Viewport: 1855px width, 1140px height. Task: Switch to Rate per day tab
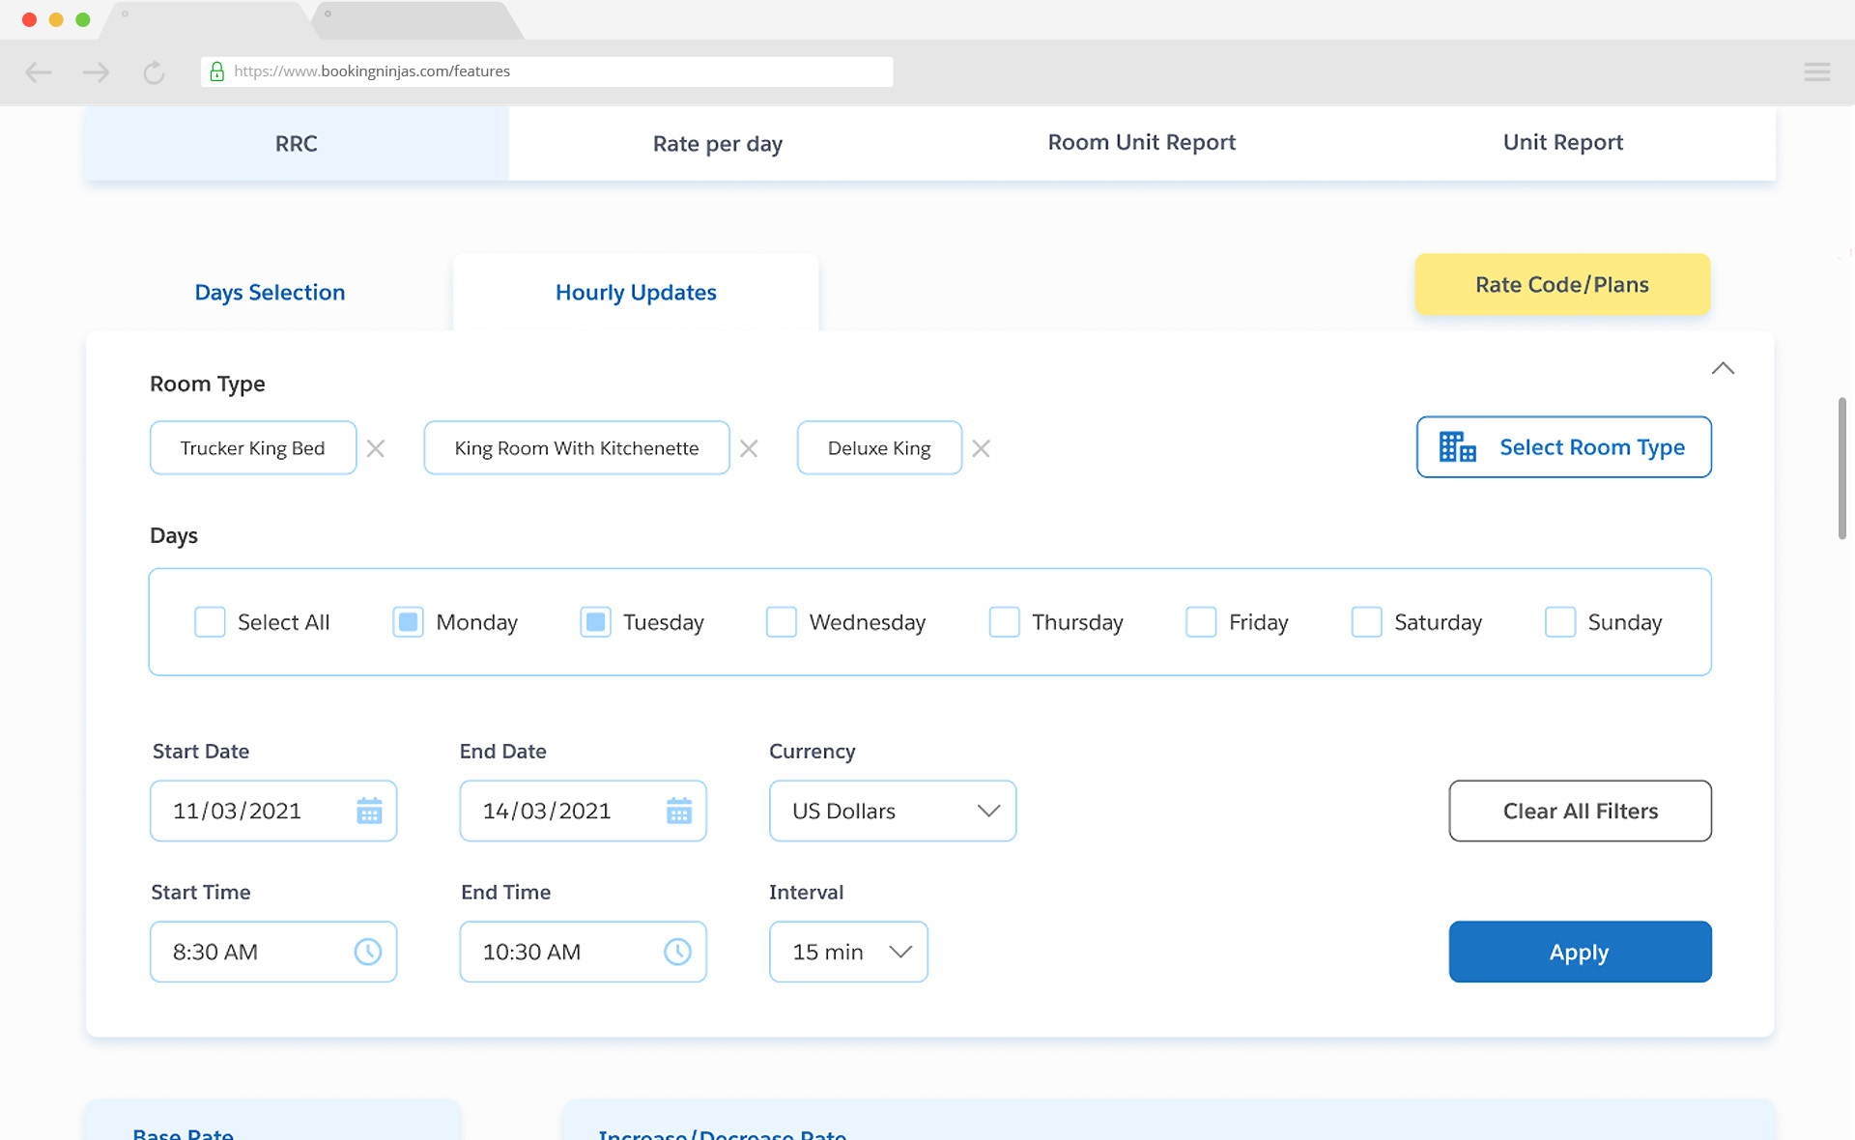tap(717, 142)
